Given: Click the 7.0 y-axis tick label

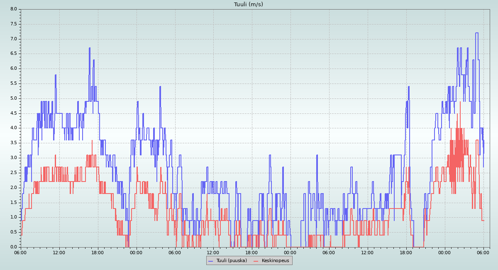Looking at the screenshot, I should click(13, 39).
